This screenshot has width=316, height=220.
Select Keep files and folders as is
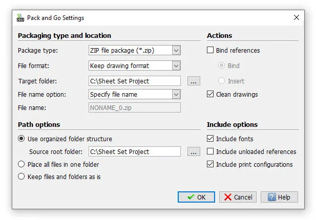(x=22, y=177)
